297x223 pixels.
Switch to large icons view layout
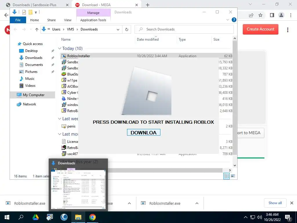click(233, 176)
